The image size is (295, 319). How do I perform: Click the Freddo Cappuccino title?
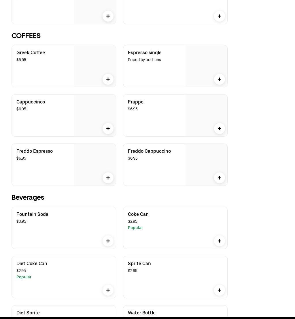(x=149, y=151)
